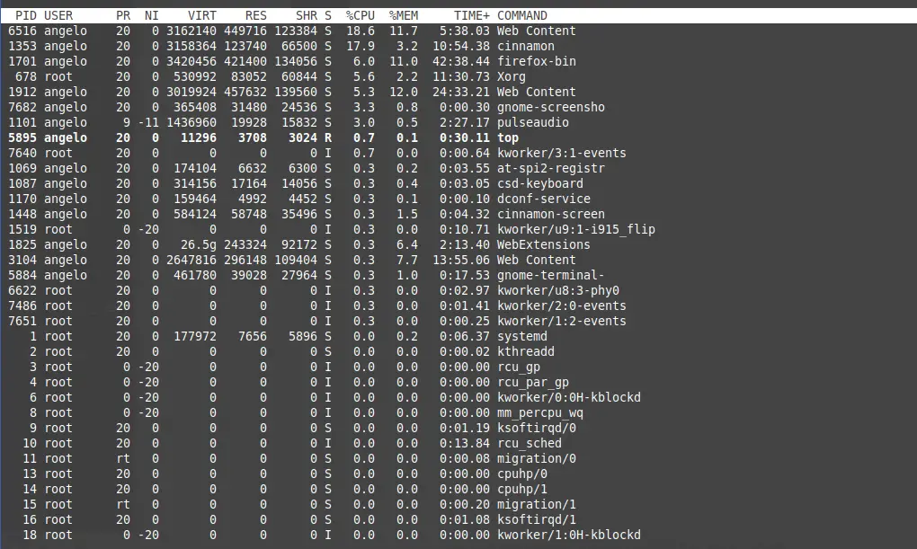
Task: Click the VIRT column header
Action: coord(201,16)
